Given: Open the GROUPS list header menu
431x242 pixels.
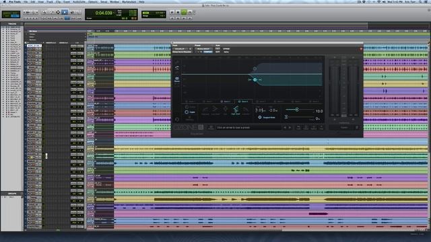Looking at the screenshot, I should [x=12, y=194].
